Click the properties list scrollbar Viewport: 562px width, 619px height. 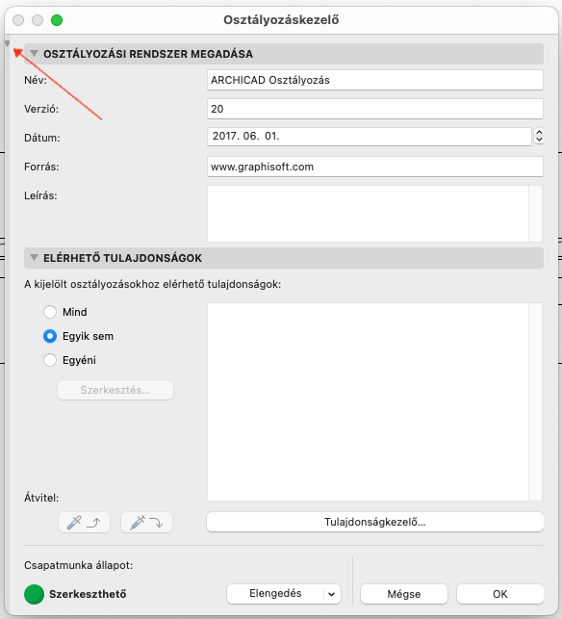(536, 401)
